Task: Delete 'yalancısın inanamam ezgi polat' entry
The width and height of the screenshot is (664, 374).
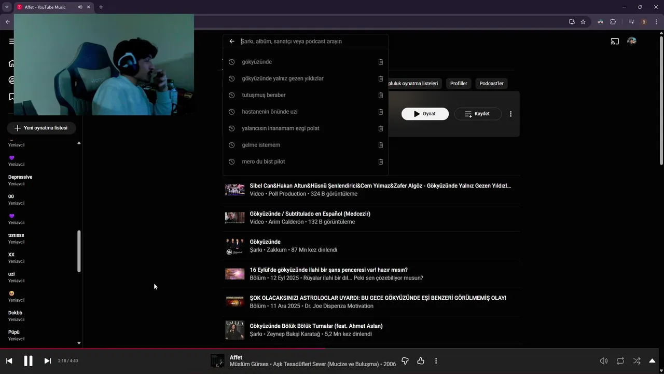Action: click(x=380, y=128)
